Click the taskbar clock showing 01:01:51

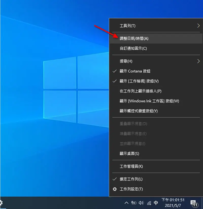coord(173,203)
